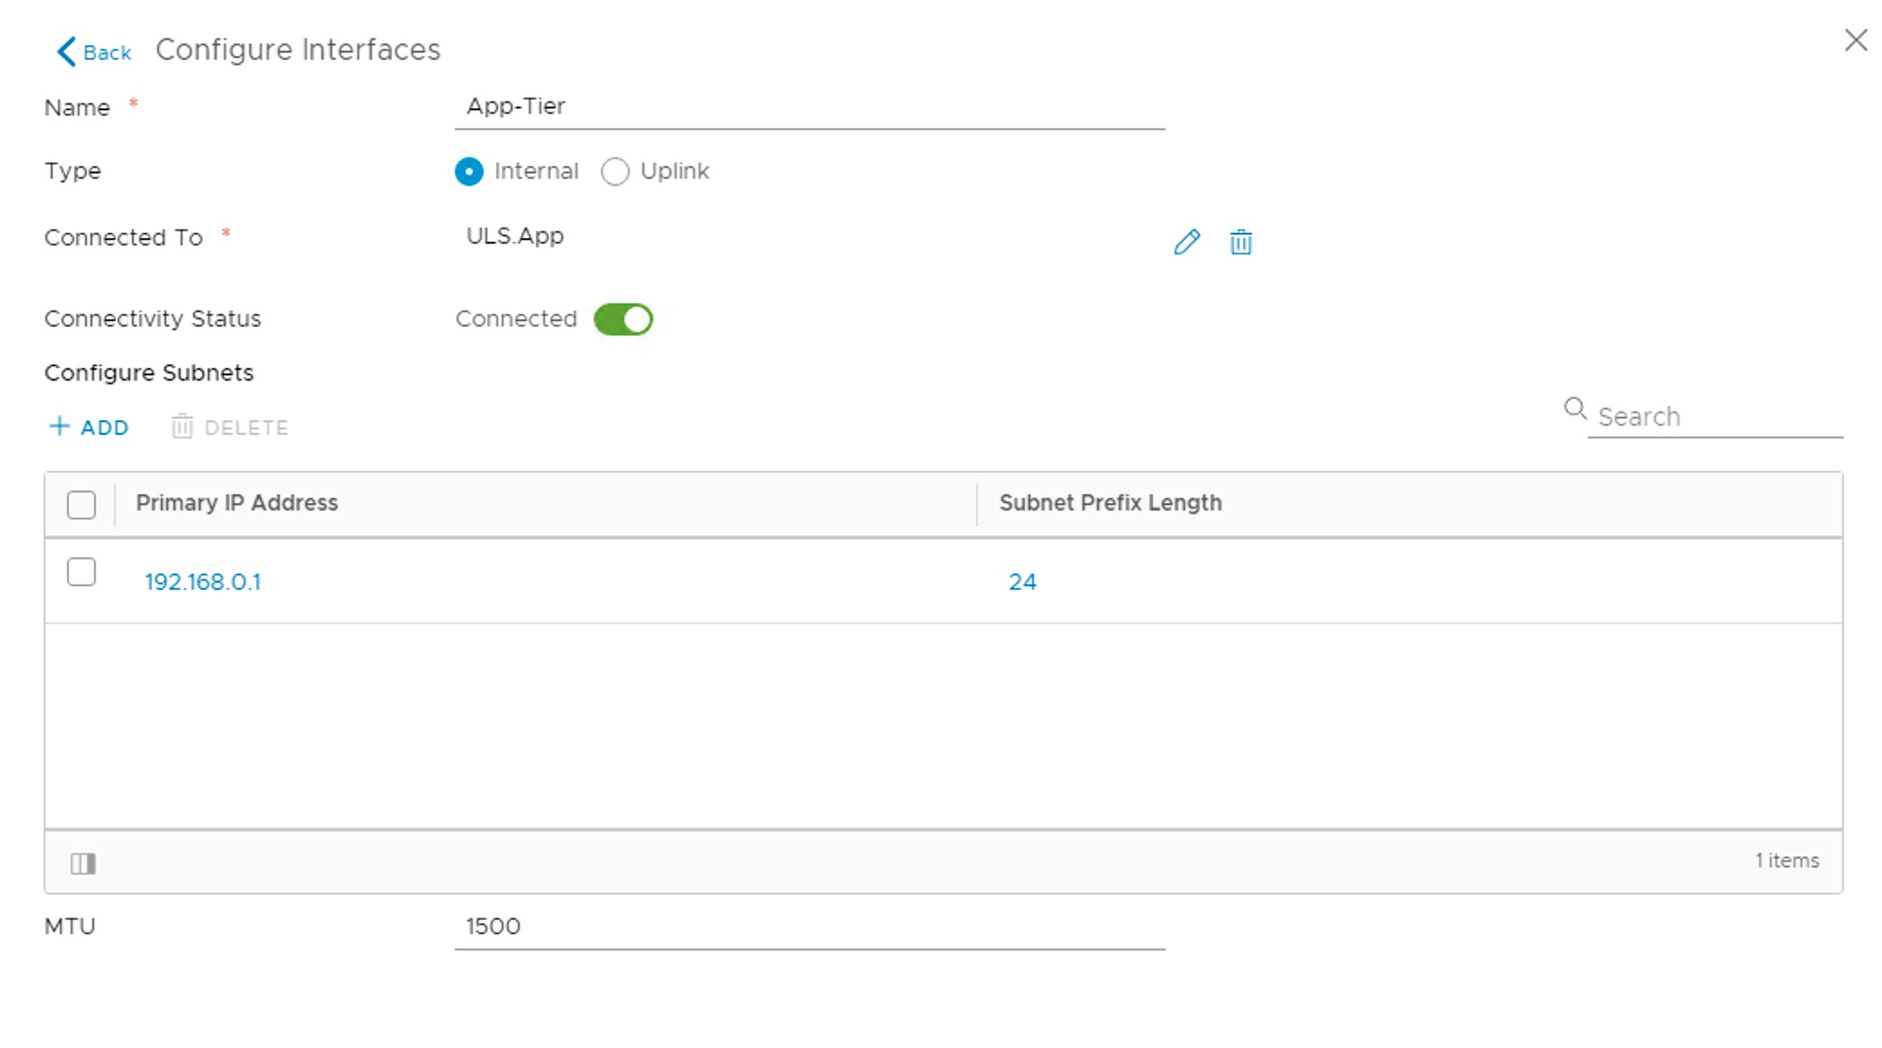Click the subnet prefix length value 24
Image resolution: width=1882 pixels, height=1048 pixels.
click(x=1021, y=582)
